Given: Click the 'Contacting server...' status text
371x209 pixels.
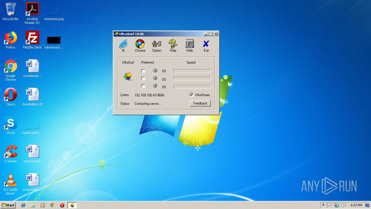Looking at the screenshot, I should tap(148, 104).
